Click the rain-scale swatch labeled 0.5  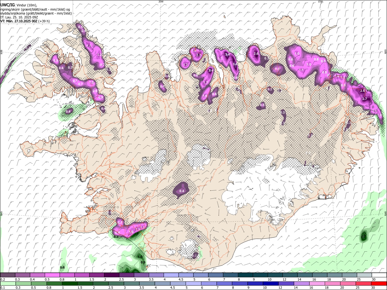coord(39,283)
